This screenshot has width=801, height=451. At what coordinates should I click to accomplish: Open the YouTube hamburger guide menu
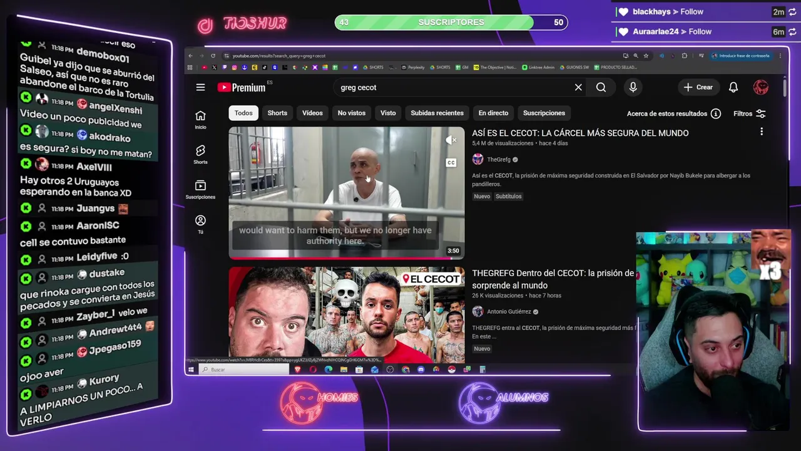200,87
